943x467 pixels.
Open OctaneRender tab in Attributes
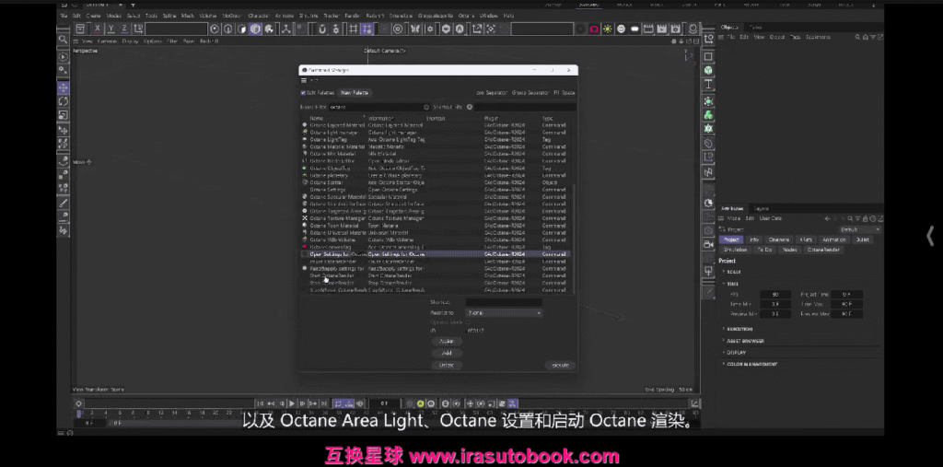pos(823,250)
